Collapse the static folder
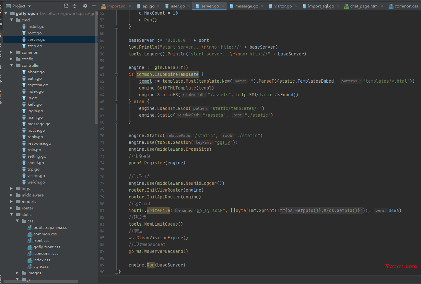Screen dimensions: 421x284 point(12,215)
